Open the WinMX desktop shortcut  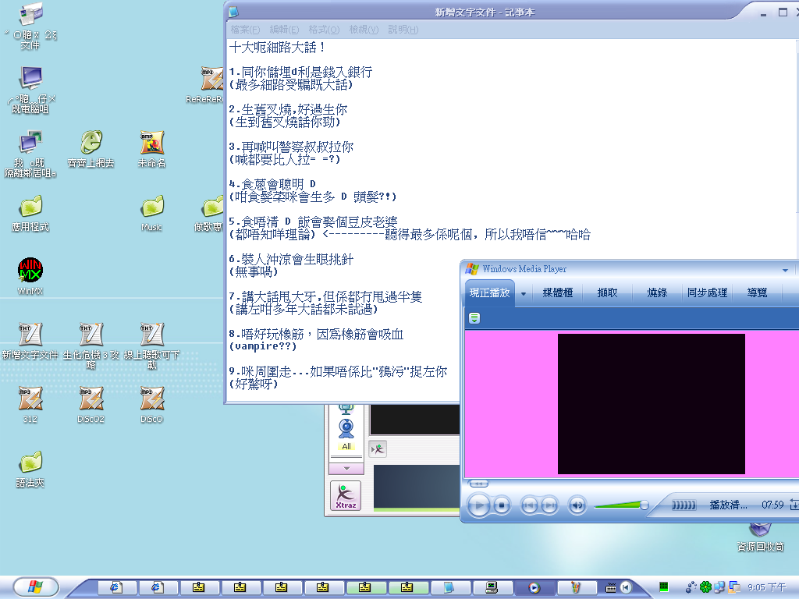30,275
